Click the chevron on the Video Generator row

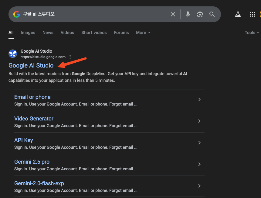pos(199,121)
